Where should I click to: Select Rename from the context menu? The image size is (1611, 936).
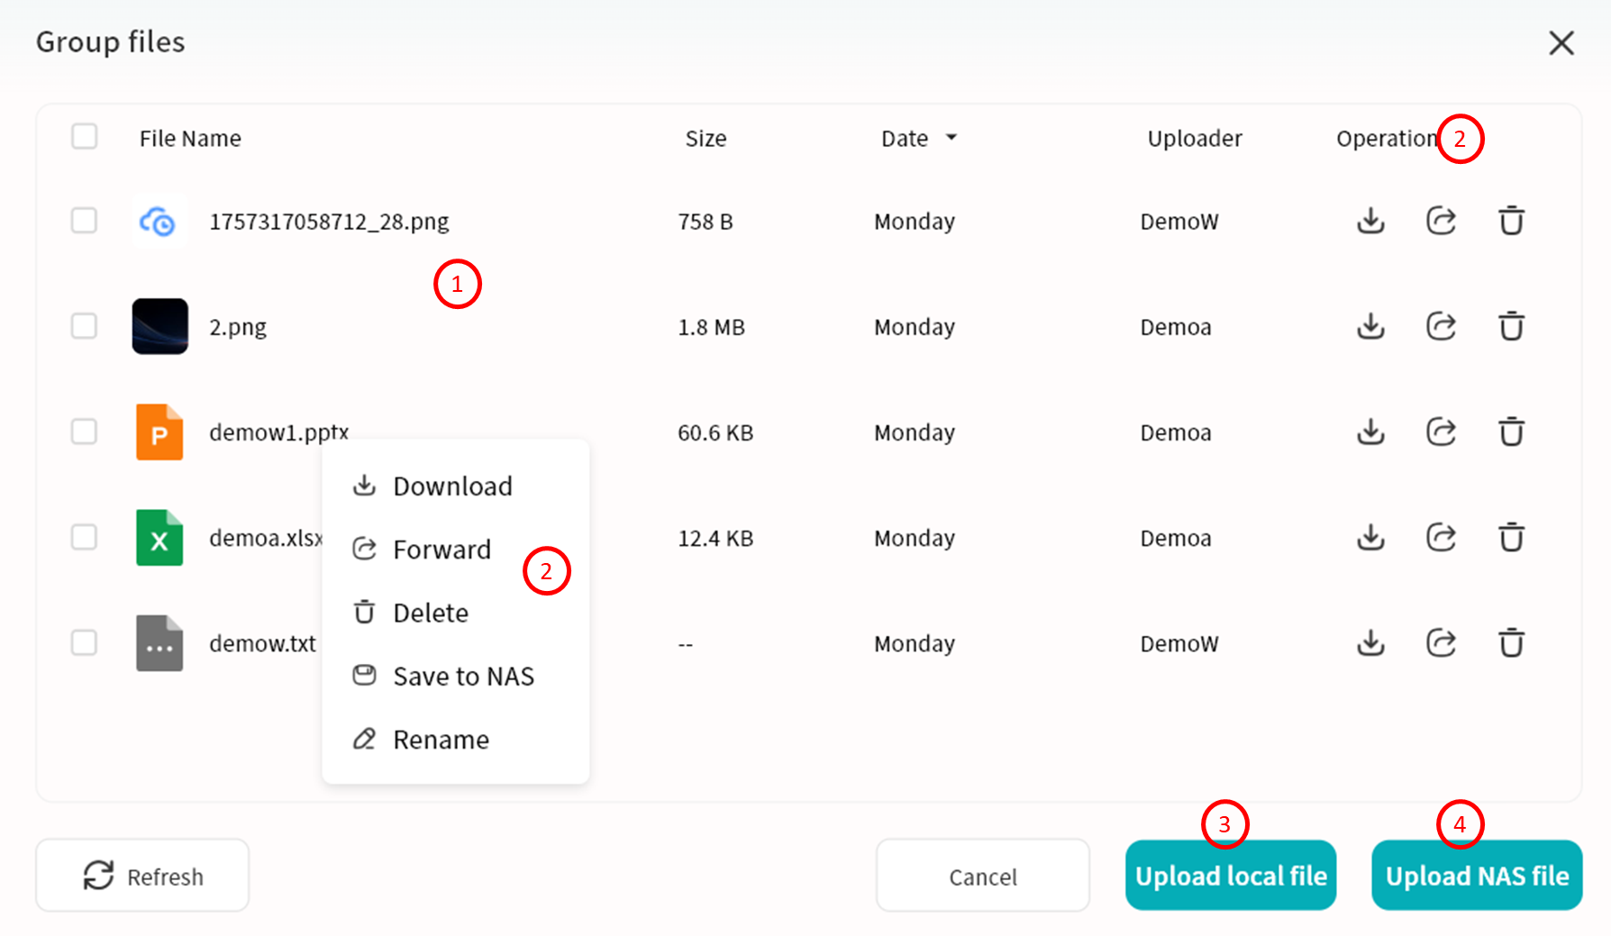[x=441, y=740]
